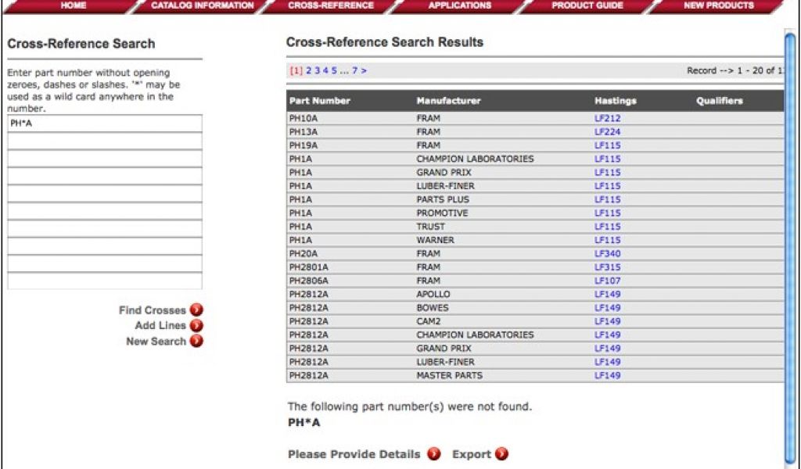Open Hastings part LF107 link
The width and height of the screenshot is (801, 469).
coord(607,281)
